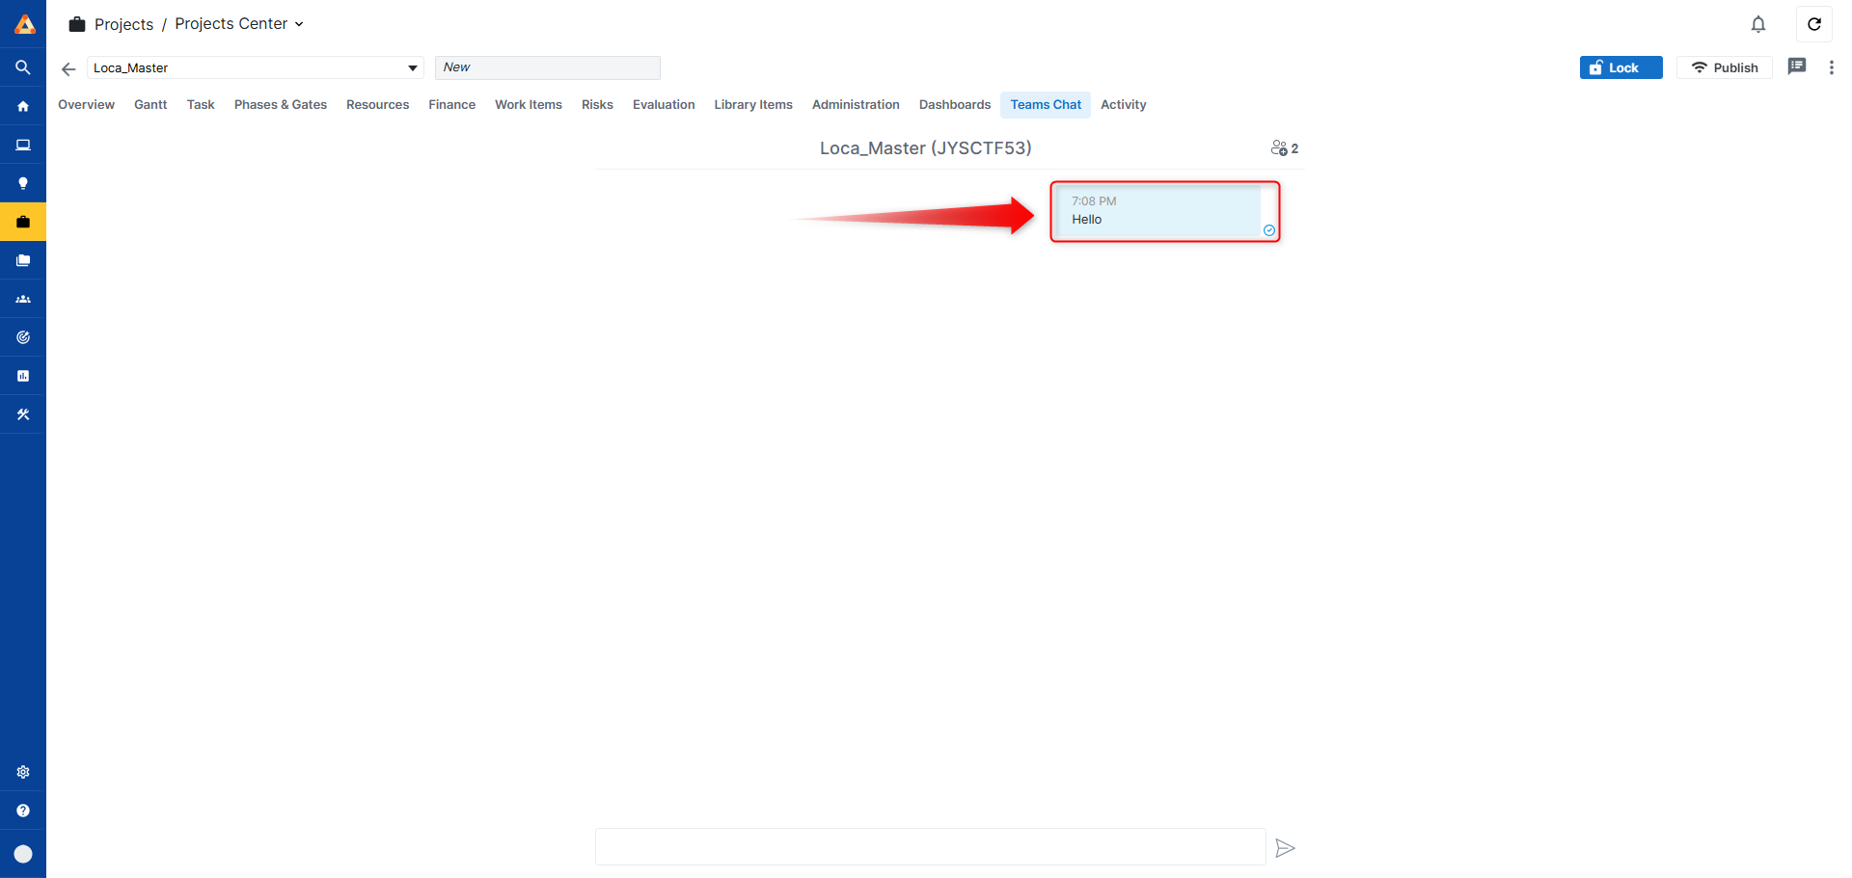Viewport: 1852px width, 878px height.
Task: Click the help question mark icon
Action: pyautogui.click(x=23, y=811)
